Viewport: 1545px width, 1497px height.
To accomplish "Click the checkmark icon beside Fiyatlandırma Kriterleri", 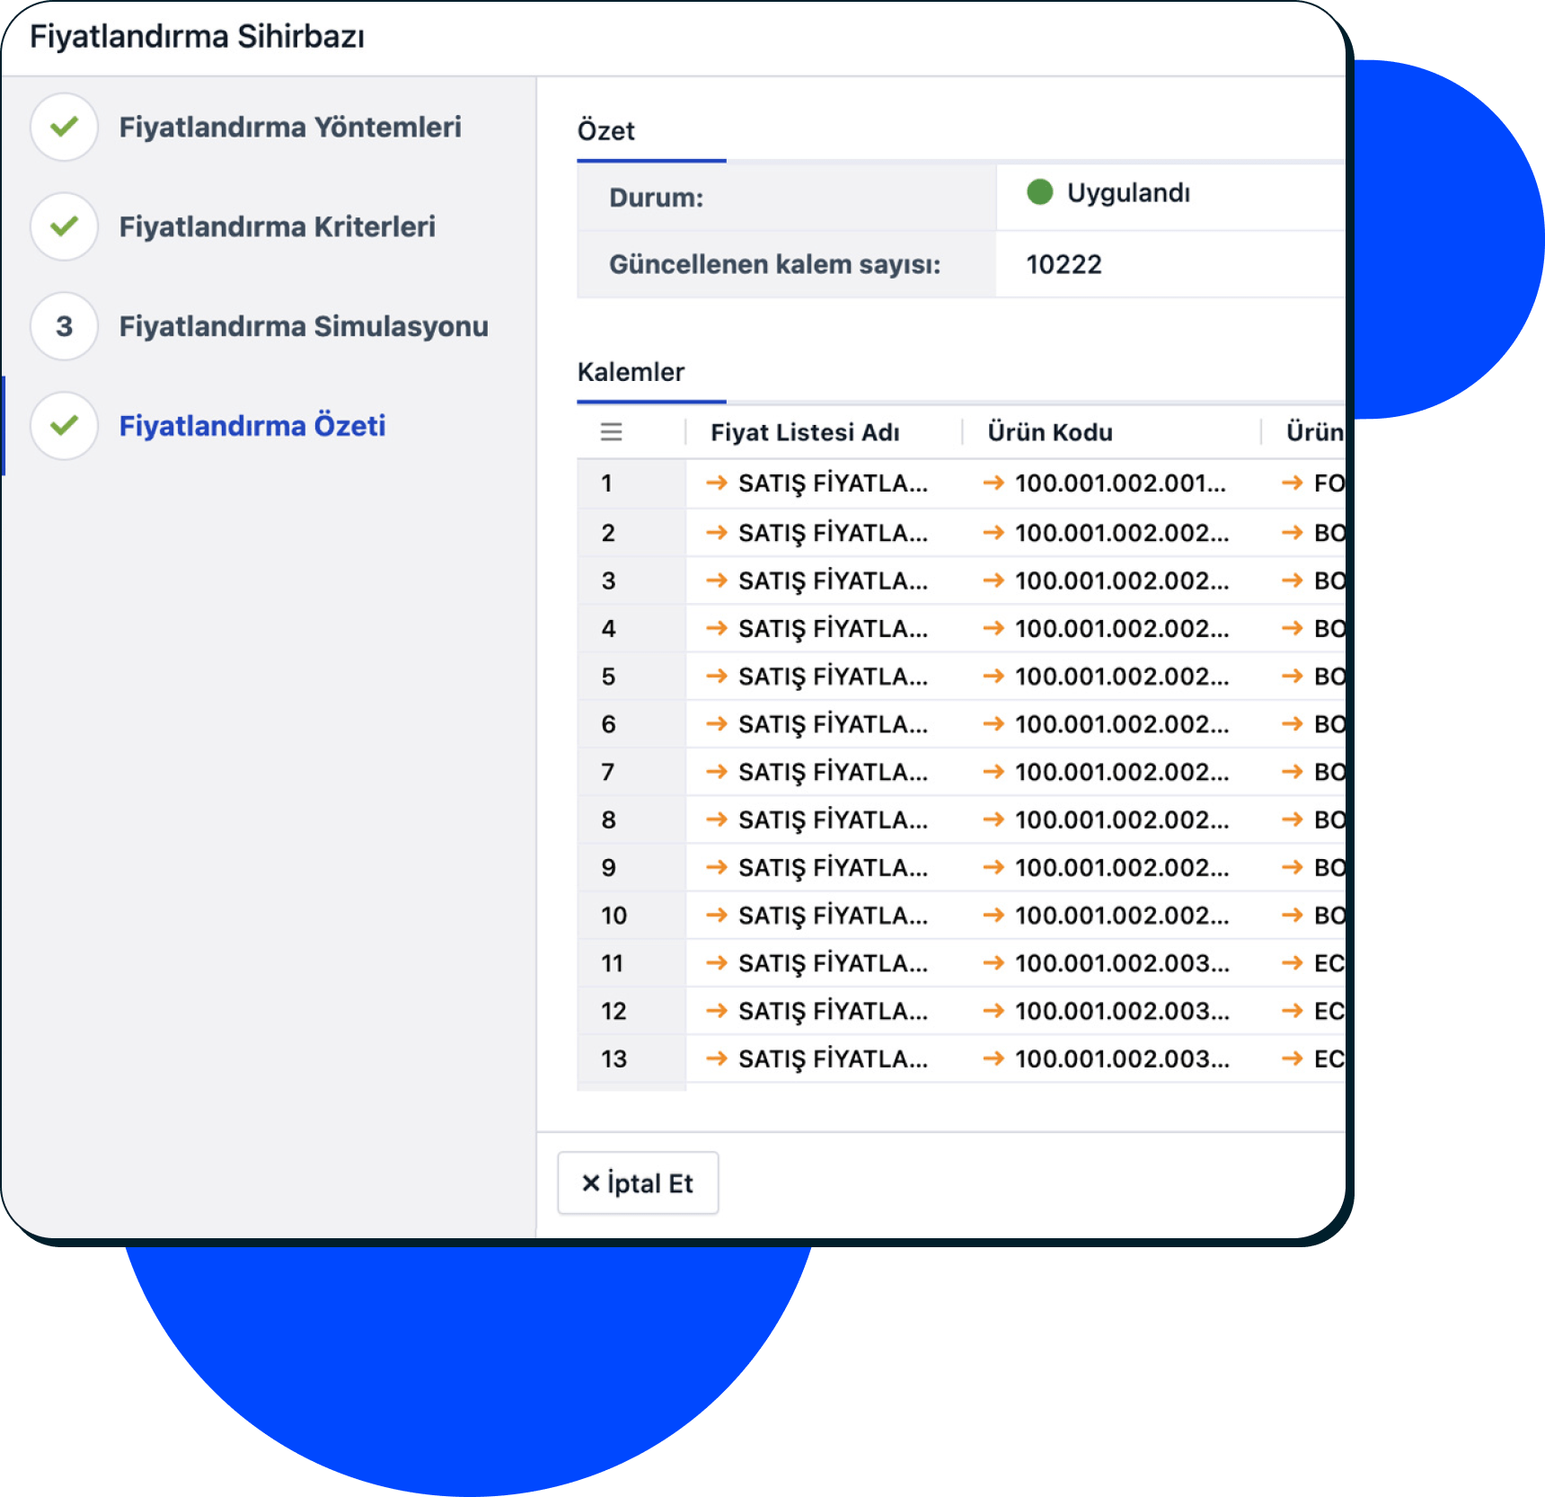I will point(64,226).
